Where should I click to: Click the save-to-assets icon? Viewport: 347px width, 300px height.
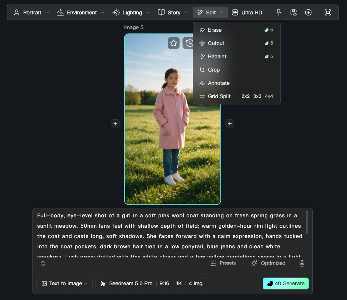click(294, 13)
